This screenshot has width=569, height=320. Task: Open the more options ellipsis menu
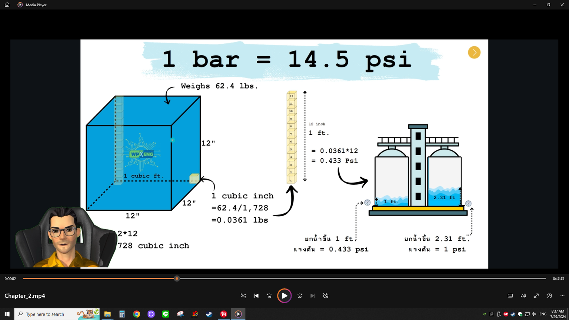562,296
